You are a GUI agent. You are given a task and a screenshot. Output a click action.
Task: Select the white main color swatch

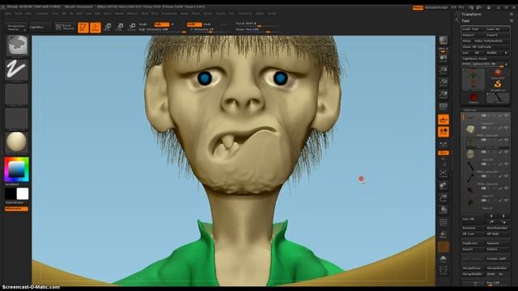tap(23, 194)
